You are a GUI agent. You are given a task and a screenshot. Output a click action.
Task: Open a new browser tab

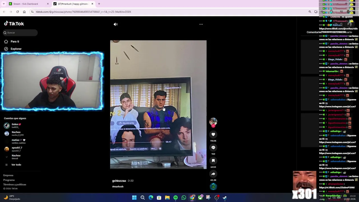point(99,4)
